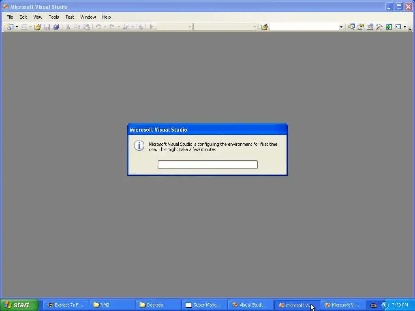The width and height of the screenshot is (415, 311).
Task: Click the Paste icon
Action: (x=87, y=27)
